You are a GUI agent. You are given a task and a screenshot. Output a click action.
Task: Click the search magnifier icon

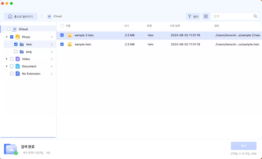[255, 16]
